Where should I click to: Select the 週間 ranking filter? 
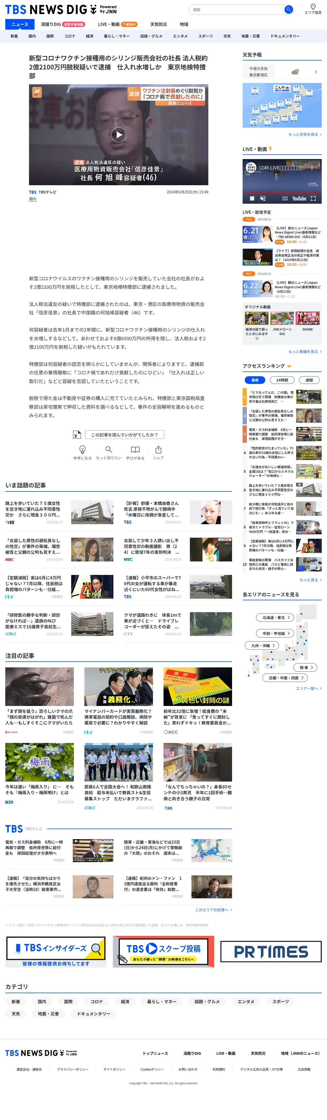point(309,380)
